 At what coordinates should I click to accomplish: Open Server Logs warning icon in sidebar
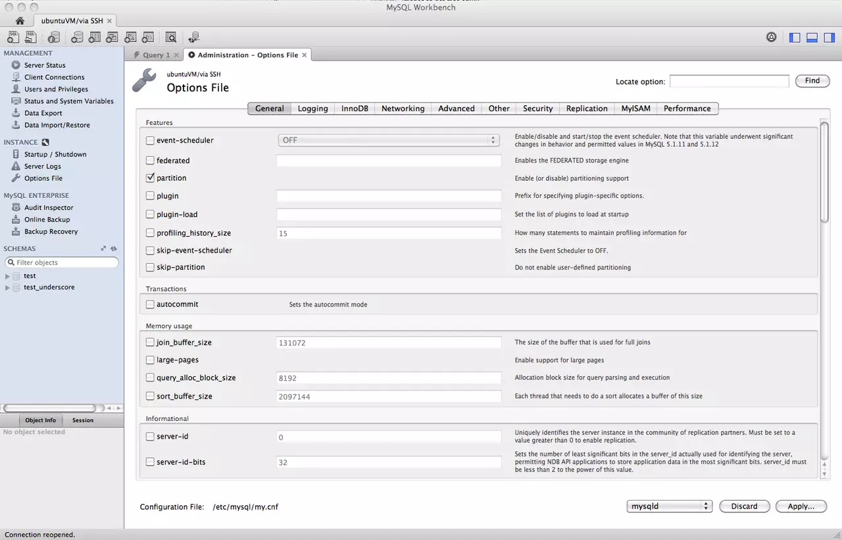(x=16, y=166)
